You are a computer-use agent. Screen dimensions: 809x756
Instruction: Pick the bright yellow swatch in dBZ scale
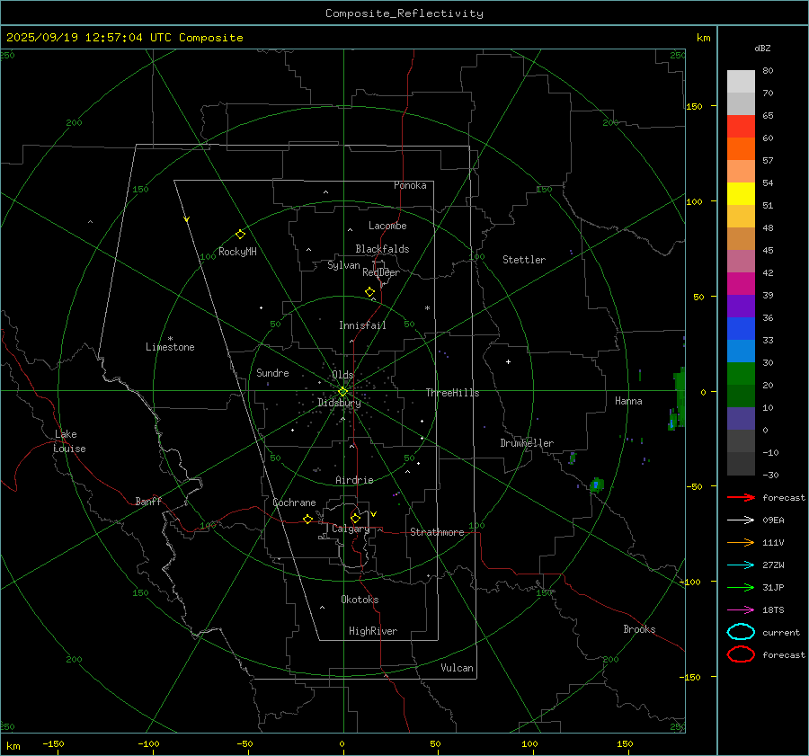741,193
